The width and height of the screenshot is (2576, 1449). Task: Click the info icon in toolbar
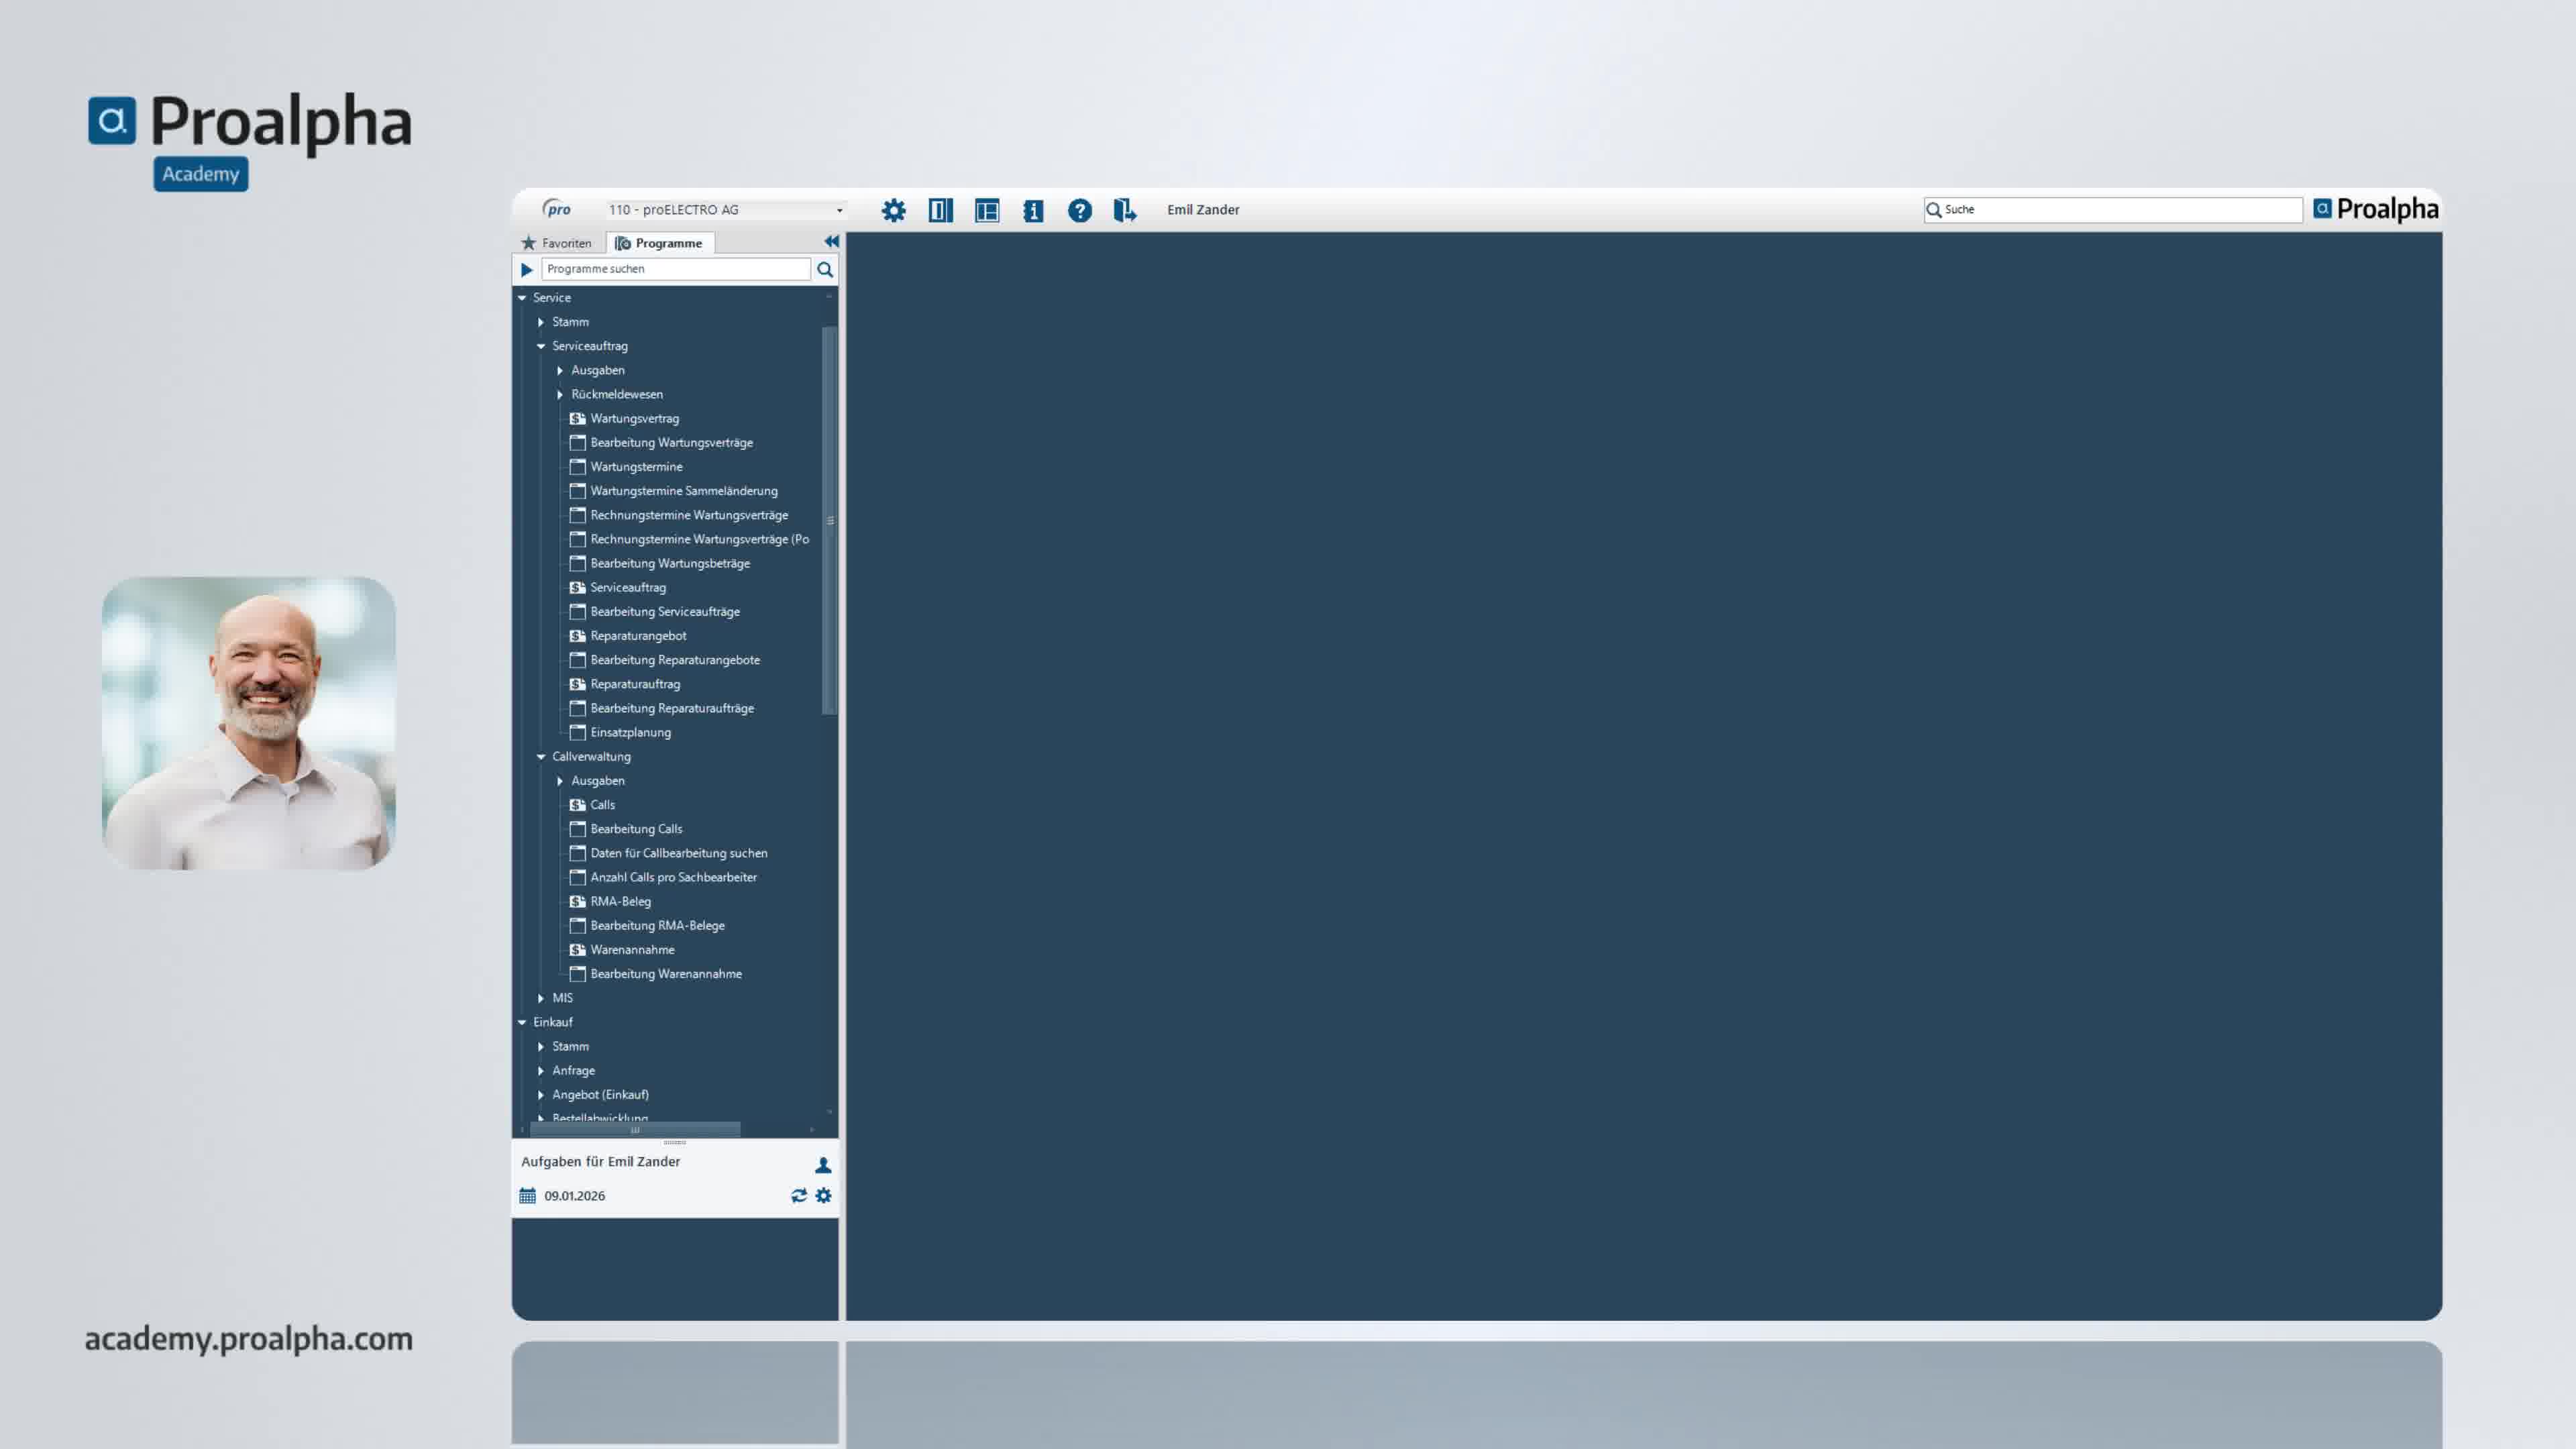click(x=1033, y=210)
